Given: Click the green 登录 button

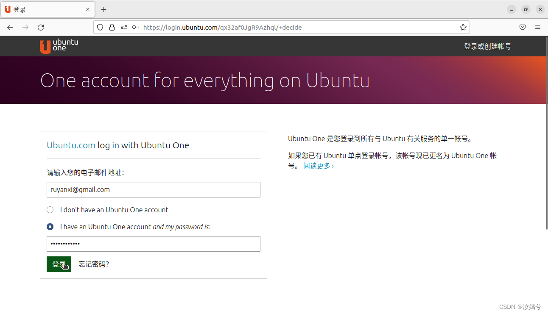Looking at the screenshot, I should [x=59, y=264].
